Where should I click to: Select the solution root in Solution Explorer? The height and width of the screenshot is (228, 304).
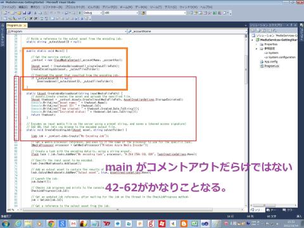[274, 35]
